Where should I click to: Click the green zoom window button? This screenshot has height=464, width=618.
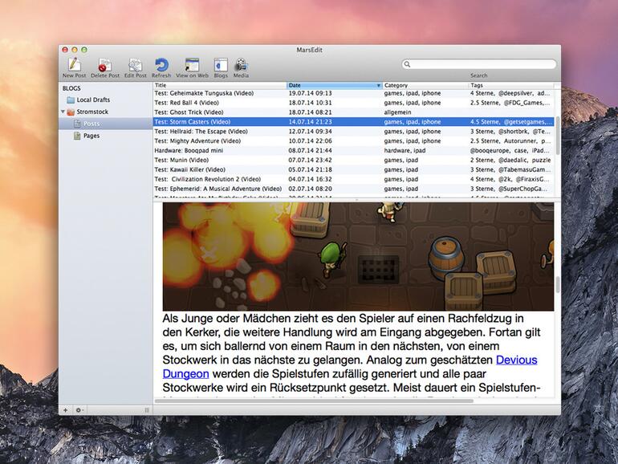pos(84,50)
